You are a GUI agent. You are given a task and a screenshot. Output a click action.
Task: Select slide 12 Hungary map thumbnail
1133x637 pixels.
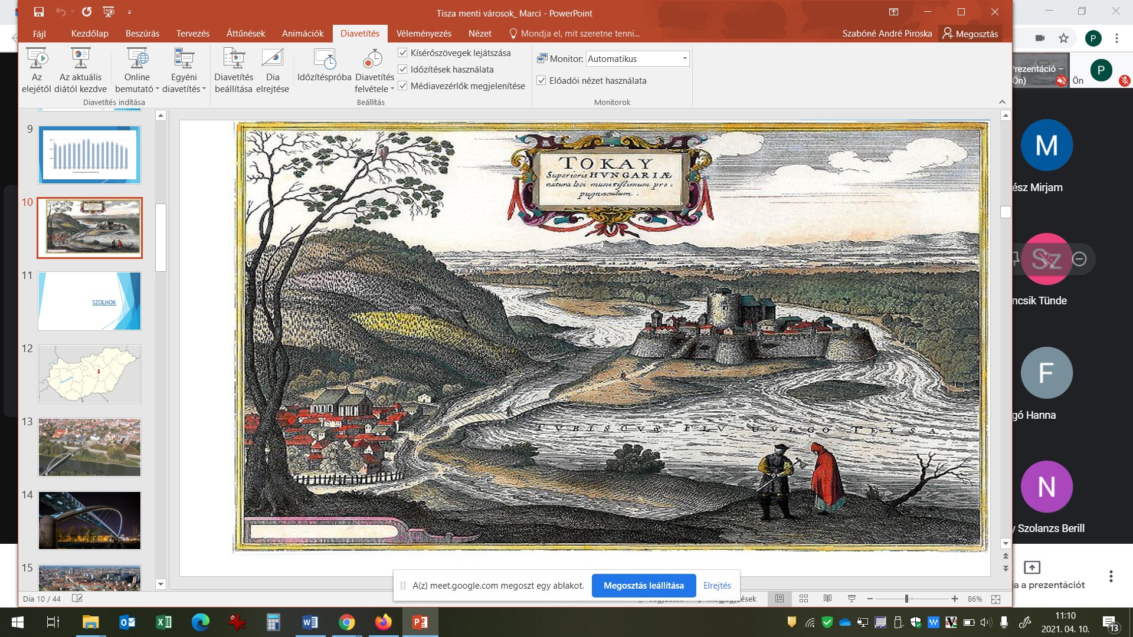[x=90, y=374]
